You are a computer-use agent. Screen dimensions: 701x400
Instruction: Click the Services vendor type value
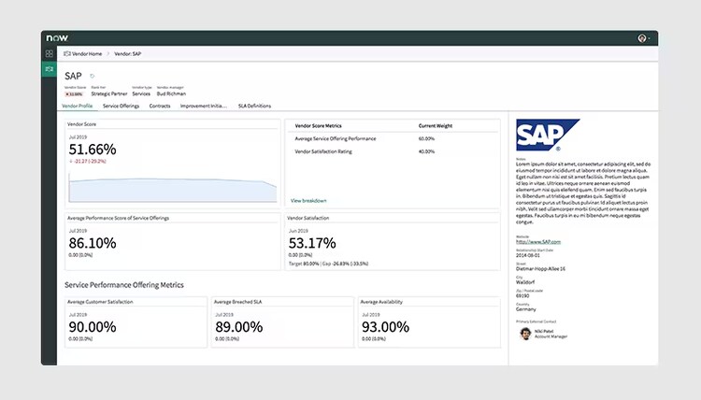pyautogui.click(x=141, y=93)
